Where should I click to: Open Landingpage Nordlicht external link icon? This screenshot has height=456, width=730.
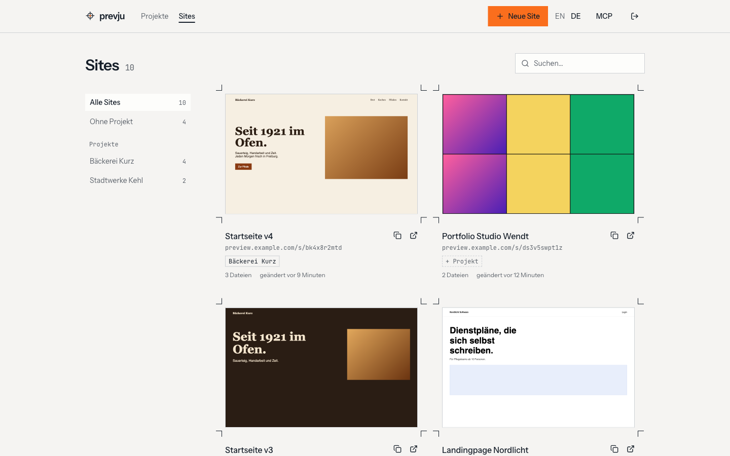tap(631, 449)
